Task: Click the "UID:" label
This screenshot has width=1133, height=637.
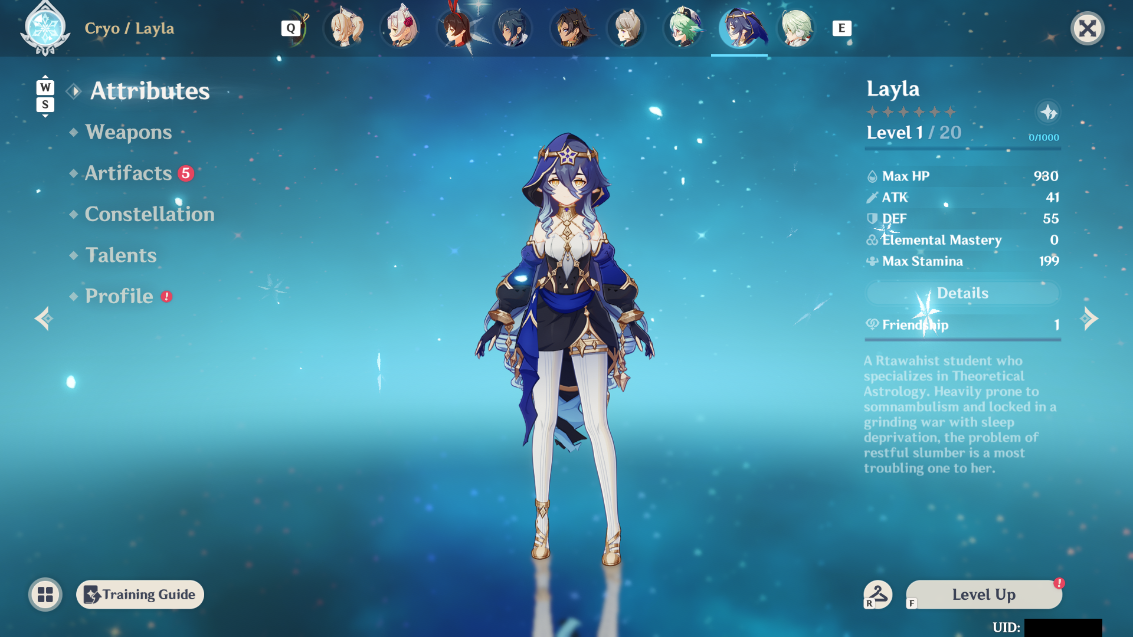Action: click(x=1006, y=627)
